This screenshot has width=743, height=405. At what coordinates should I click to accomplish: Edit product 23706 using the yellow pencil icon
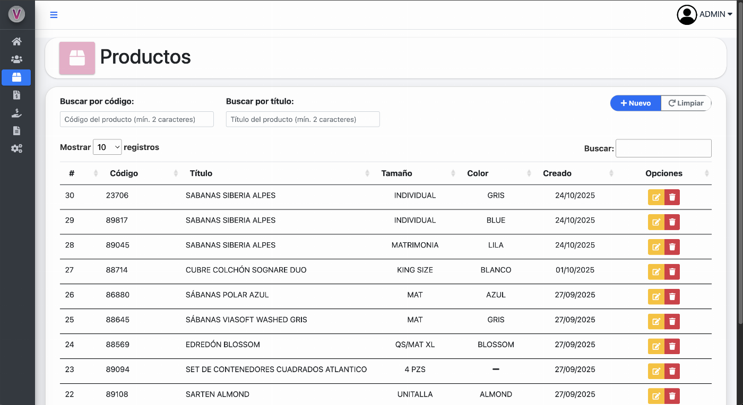656,197
